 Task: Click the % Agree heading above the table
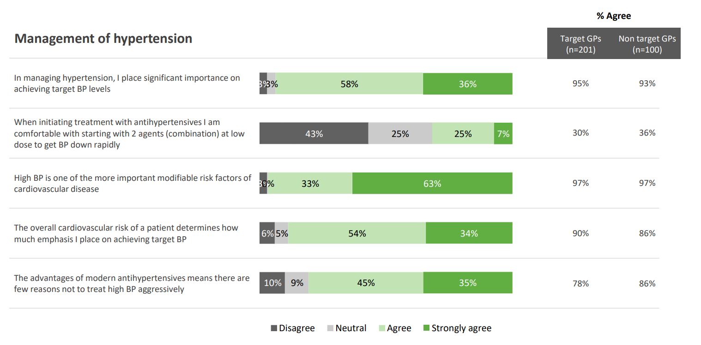point(613,16)
